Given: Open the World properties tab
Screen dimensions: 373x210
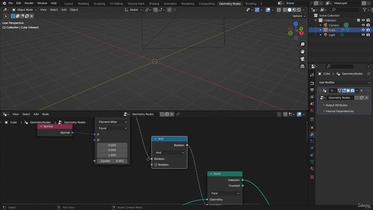Looking at the screenshot, I should [312, 110].
